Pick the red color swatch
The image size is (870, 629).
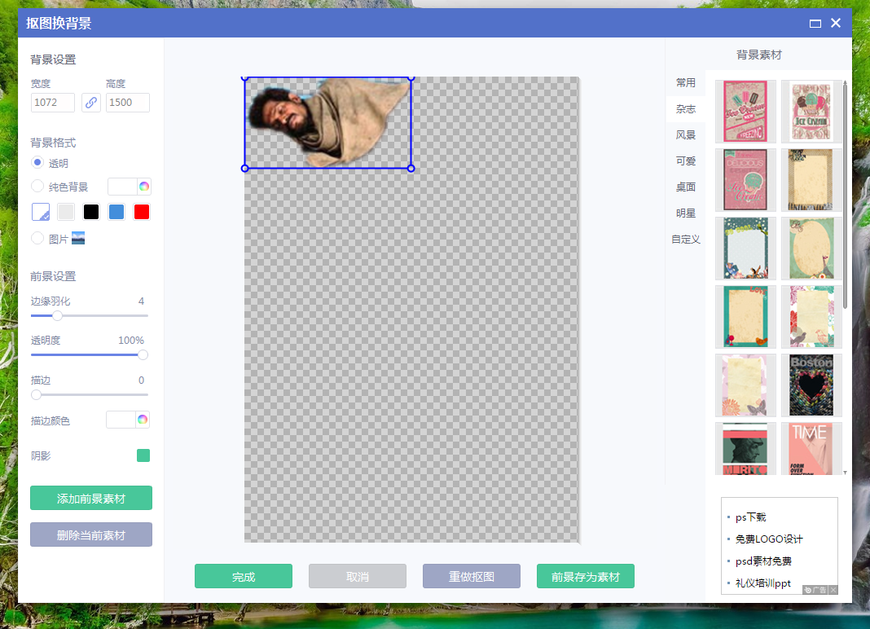[x=142, y=212]
